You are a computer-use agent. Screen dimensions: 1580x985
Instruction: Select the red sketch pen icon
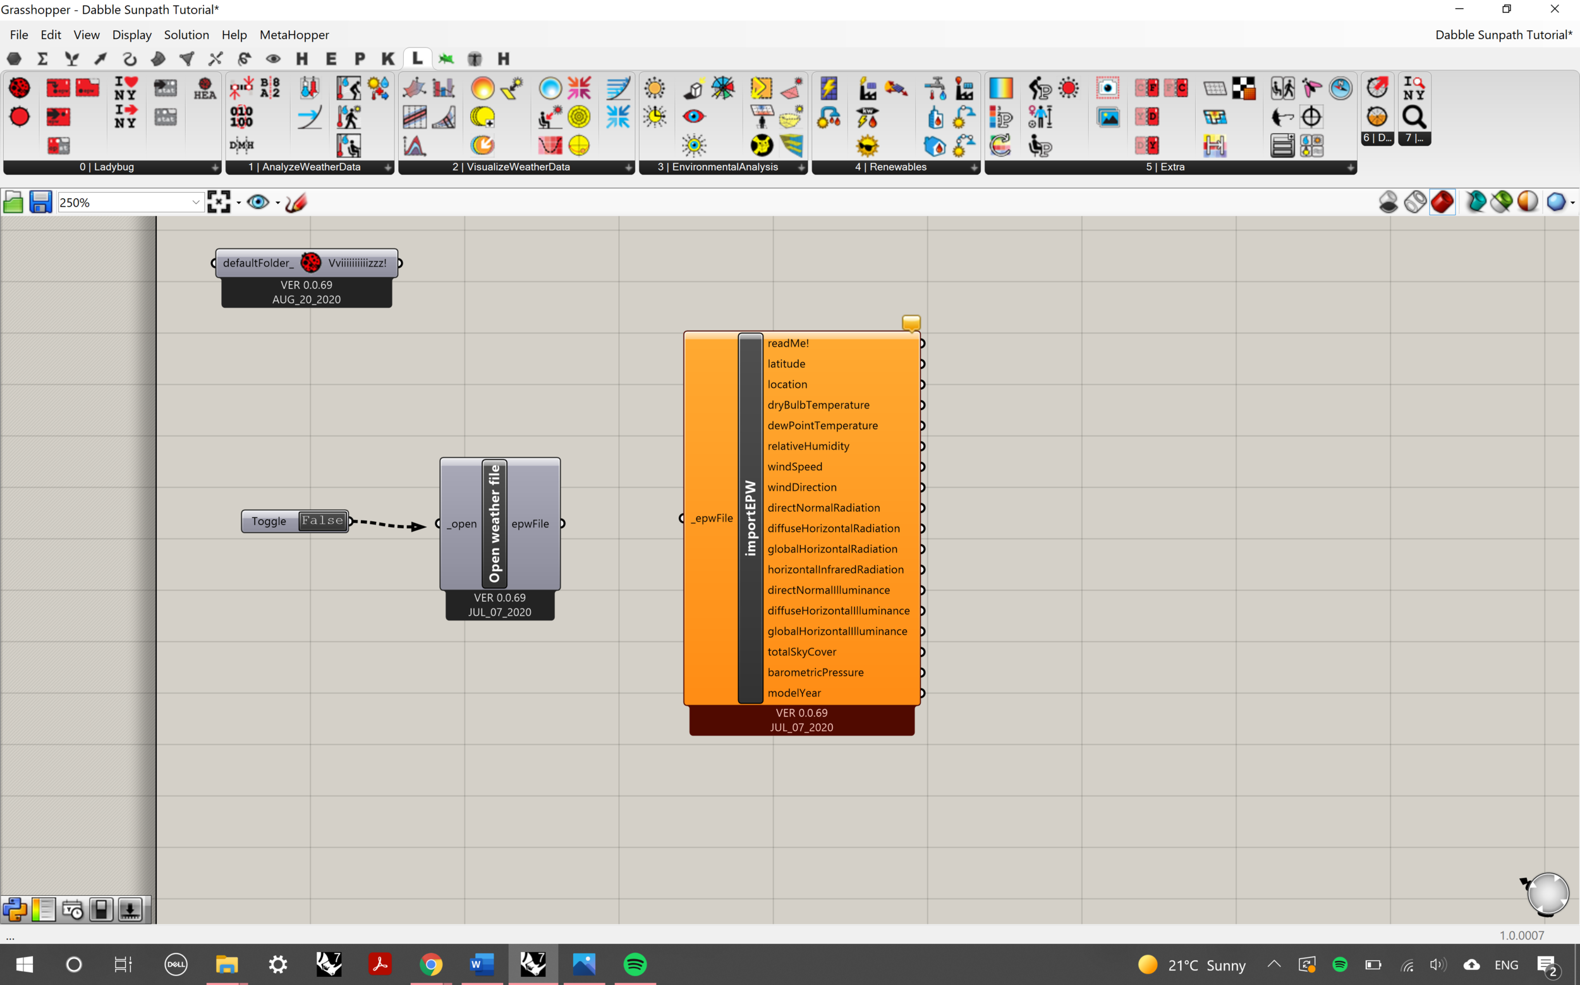point(296,202)
